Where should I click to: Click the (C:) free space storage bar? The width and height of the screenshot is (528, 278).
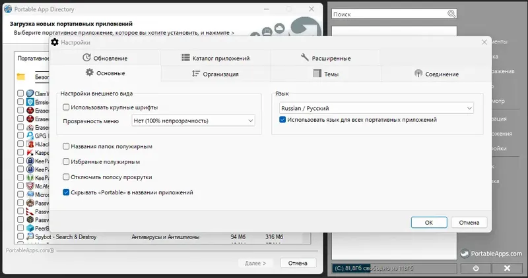coord(394,268)
